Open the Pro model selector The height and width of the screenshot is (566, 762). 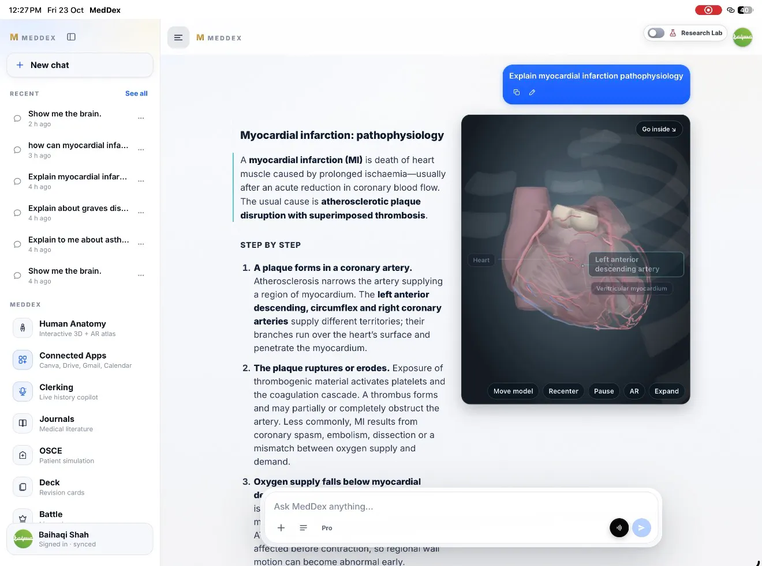(x=327, y=528)
